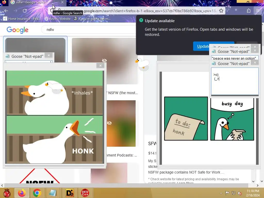Click the "to do: honk" comic panel
Viewport: 264px width, 198px height.
186,119
